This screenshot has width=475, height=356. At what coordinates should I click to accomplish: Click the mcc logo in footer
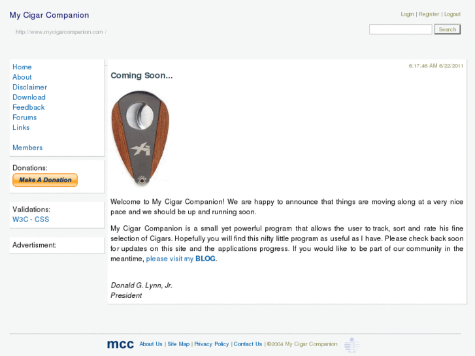[x=120, y=344]
